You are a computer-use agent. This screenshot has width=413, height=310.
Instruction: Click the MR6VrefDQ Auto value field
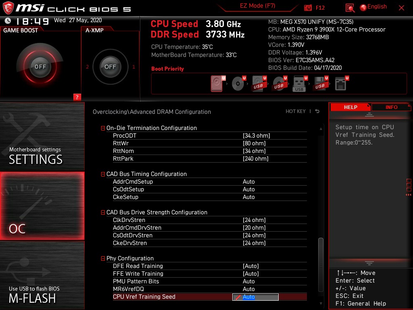(248, 289)
